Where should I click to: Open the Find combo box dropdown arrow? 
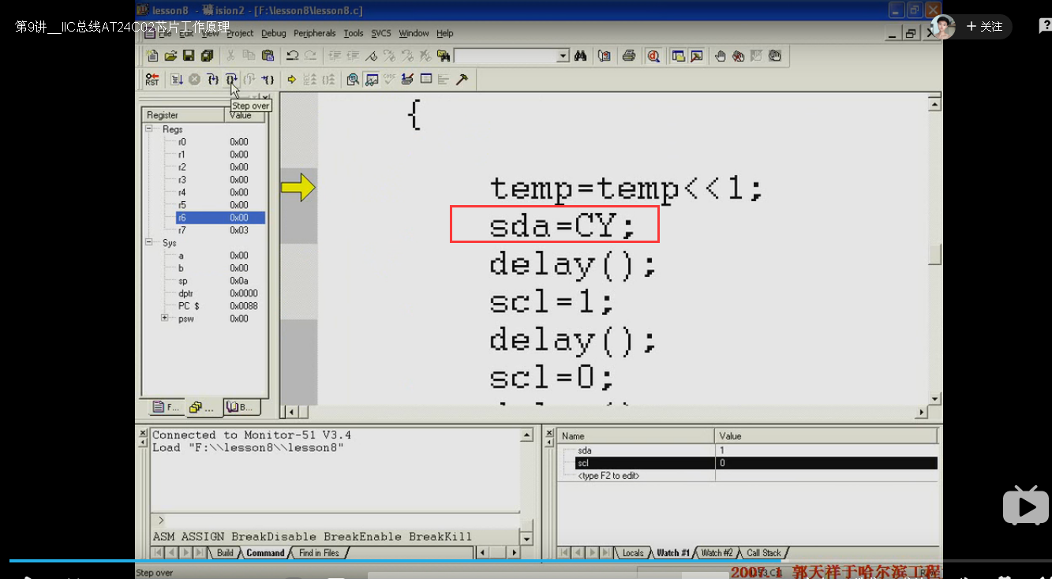coord(563,56)
